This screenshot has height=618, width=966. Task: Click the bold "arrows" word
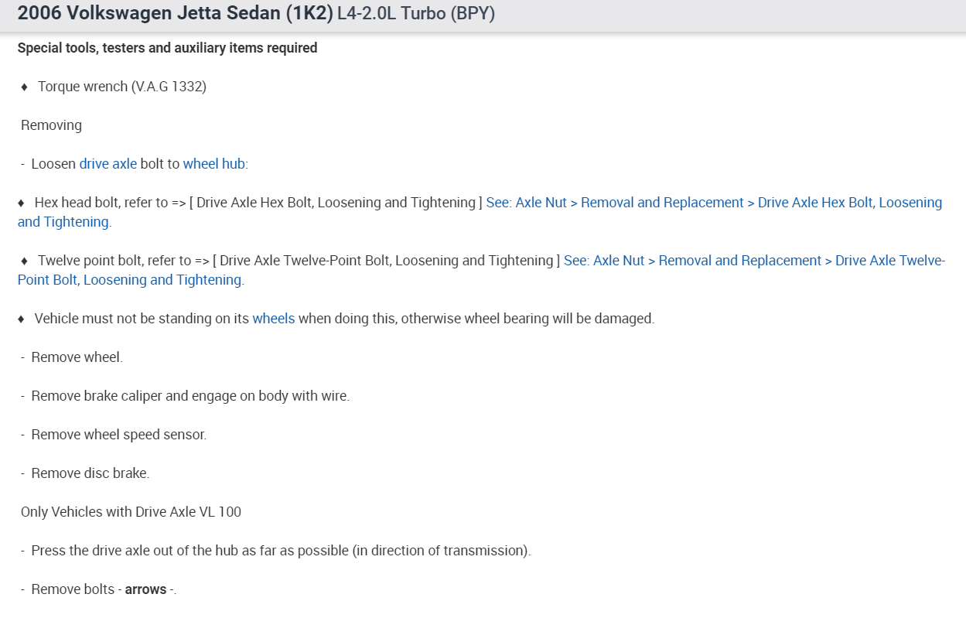click(x=145, y=589)
